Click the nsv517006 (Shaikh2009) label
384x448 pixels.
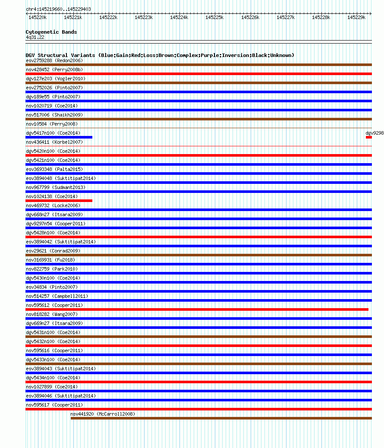coord(54,115)
